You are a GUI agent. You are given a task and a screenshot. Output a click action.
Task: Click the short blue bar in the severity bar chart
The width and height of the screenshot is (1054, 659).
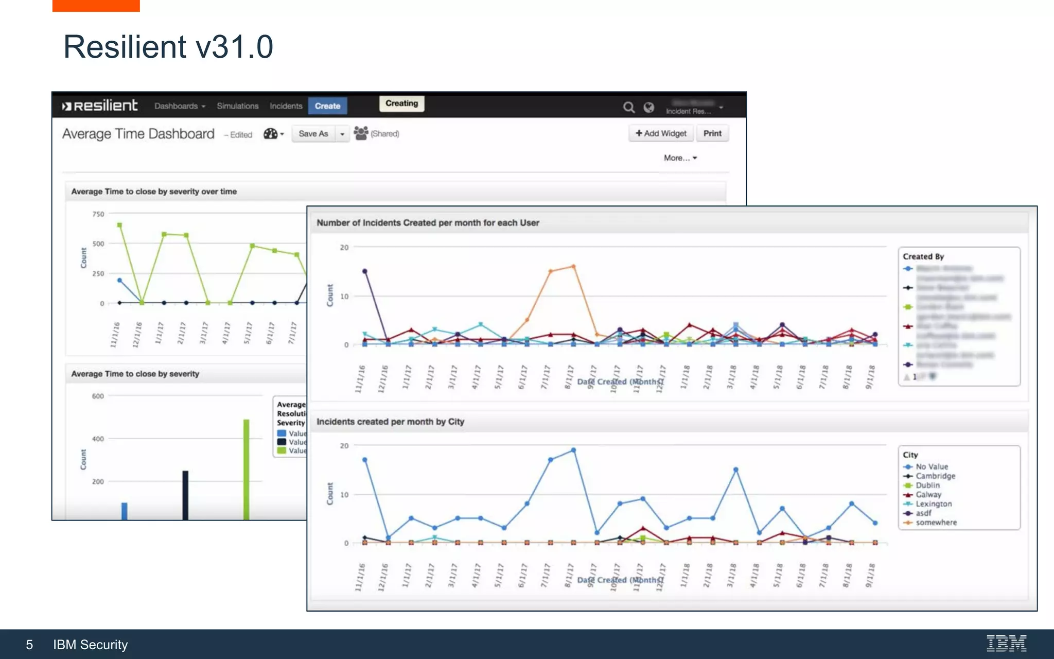(124, 511)
